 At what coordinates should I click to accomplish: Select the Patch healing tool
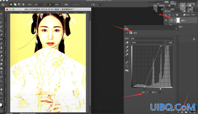pos(1,39)
